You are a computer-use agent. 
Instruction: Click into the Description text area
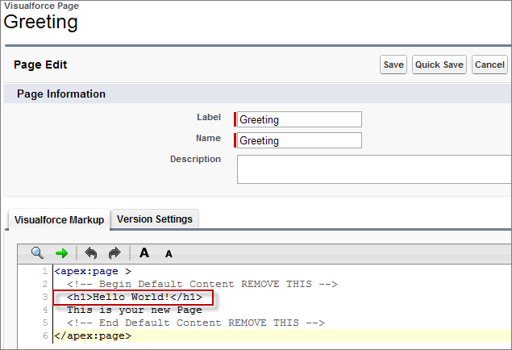[374, 169]
